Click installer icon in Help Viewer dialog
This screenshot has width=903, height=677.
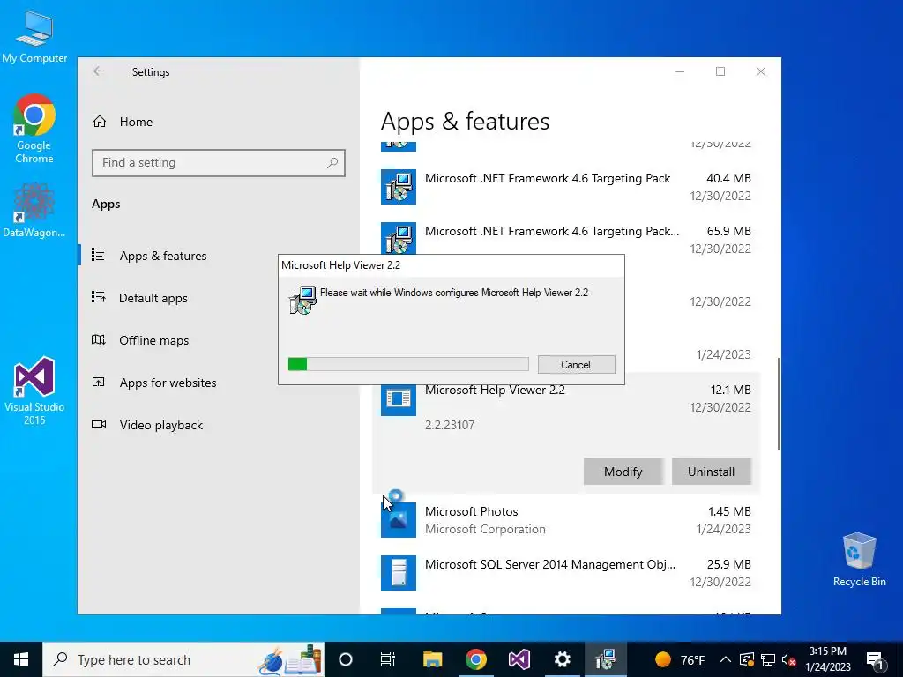coord(302,300)
